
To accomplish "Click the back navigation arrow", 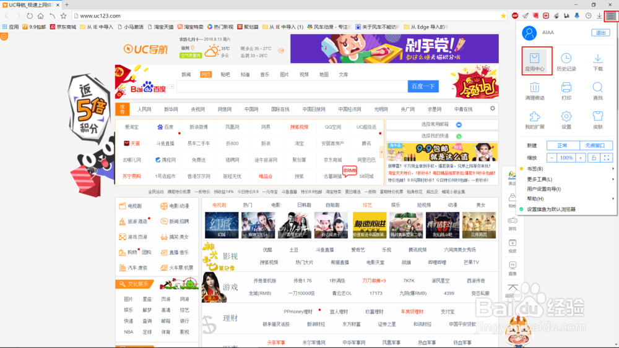I will (7, 16).
